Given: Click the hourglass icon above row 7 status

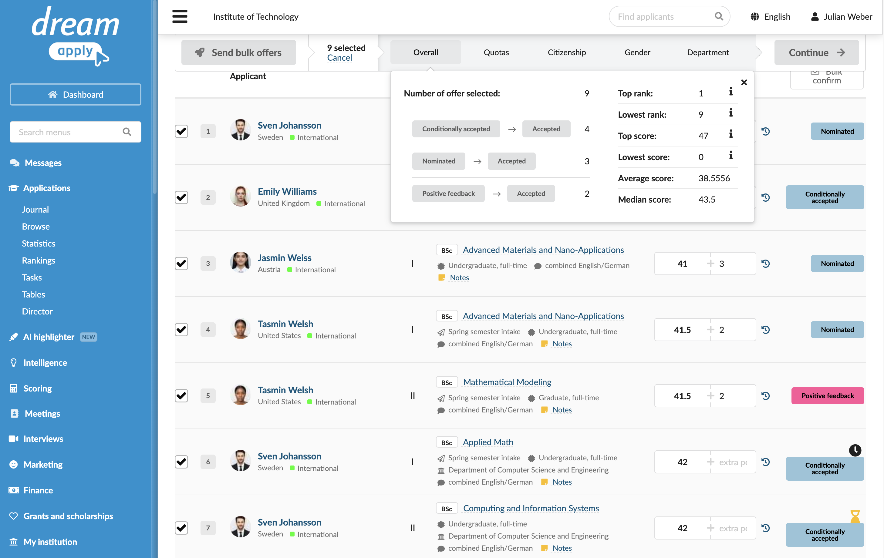Looking at the screenshot, I should (855, 516).
